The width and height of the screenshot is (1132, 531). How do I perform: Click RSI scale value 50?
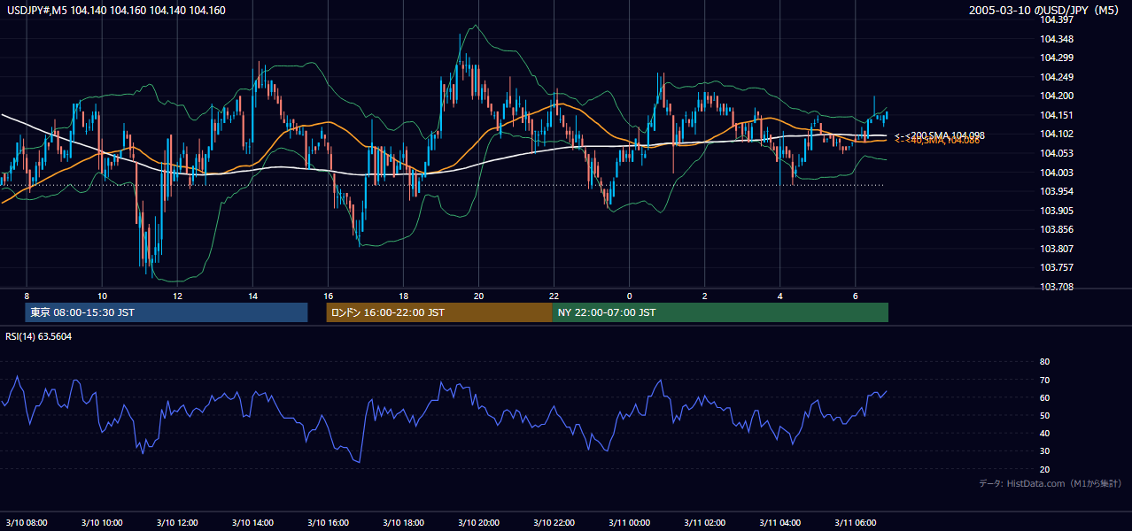coord(1044,415)
